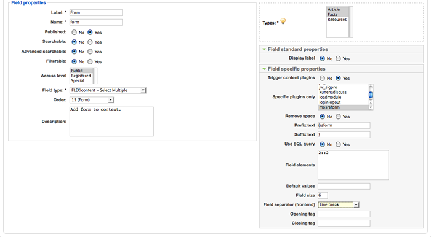This screenshot has width=431, height=237.
Task: Set Filterable to Yes
Action: [90, 61]
